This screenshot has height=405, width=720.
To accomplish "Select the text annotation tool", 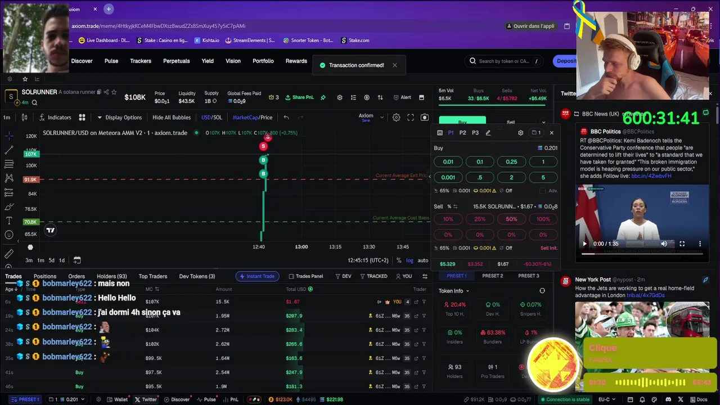I will coord(9,220).
